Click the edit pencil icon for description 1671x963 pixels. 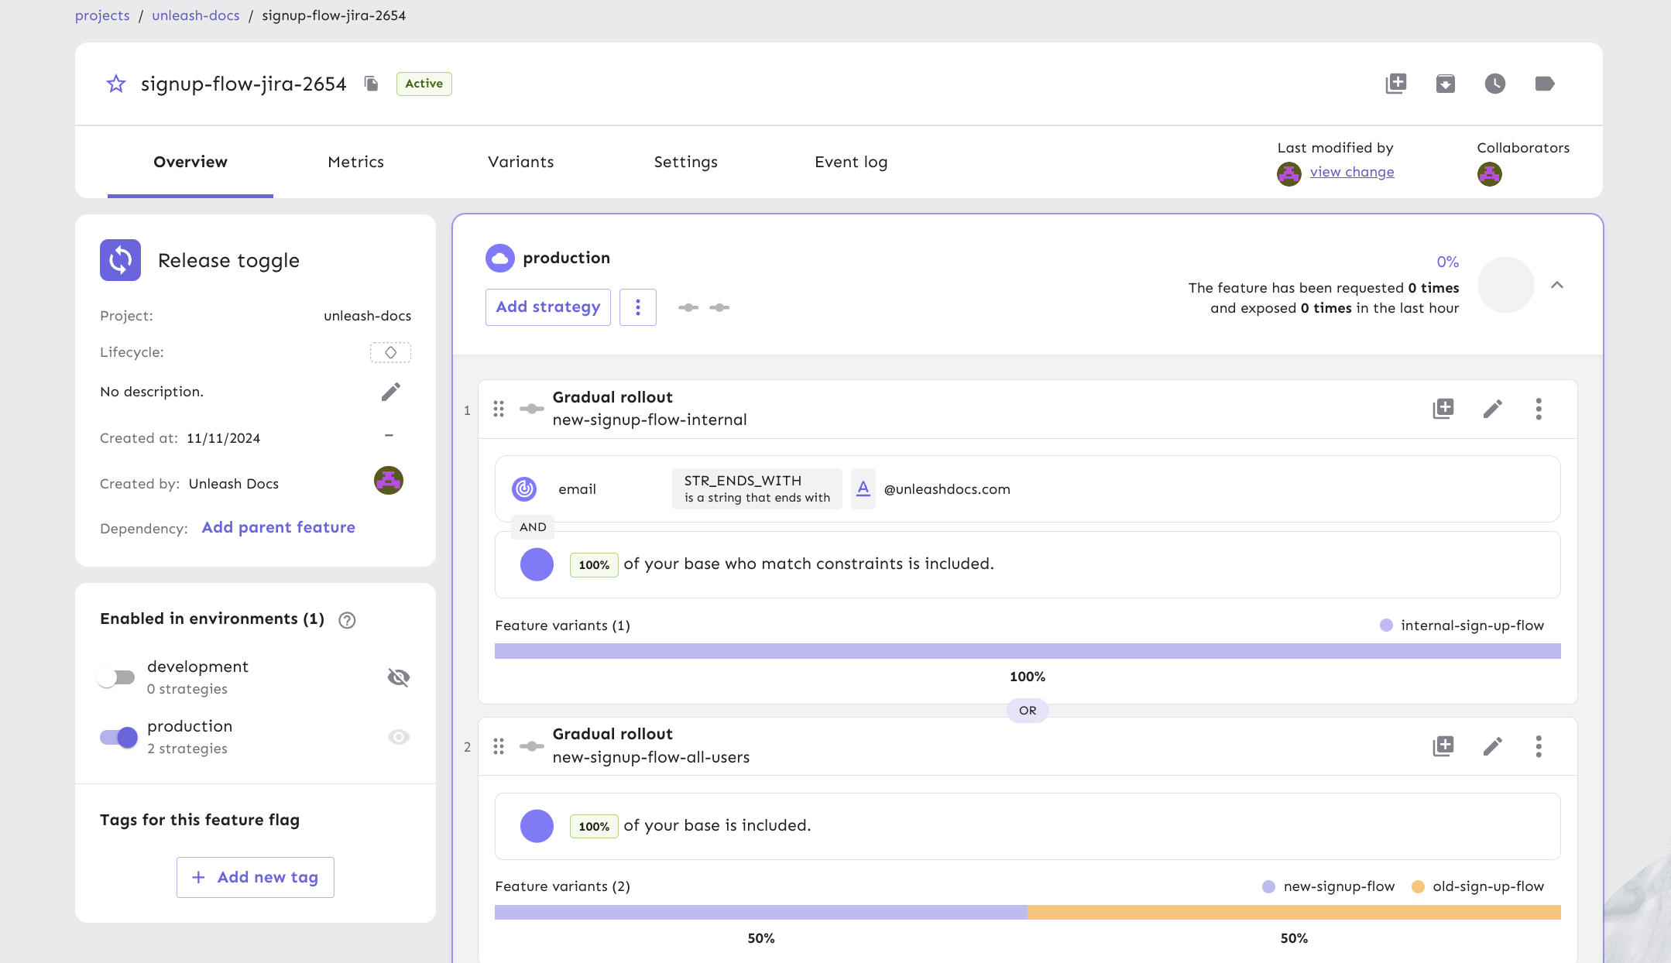(391, 394)
